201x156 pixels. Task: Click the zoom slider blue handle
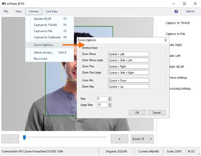click(25, 137)
